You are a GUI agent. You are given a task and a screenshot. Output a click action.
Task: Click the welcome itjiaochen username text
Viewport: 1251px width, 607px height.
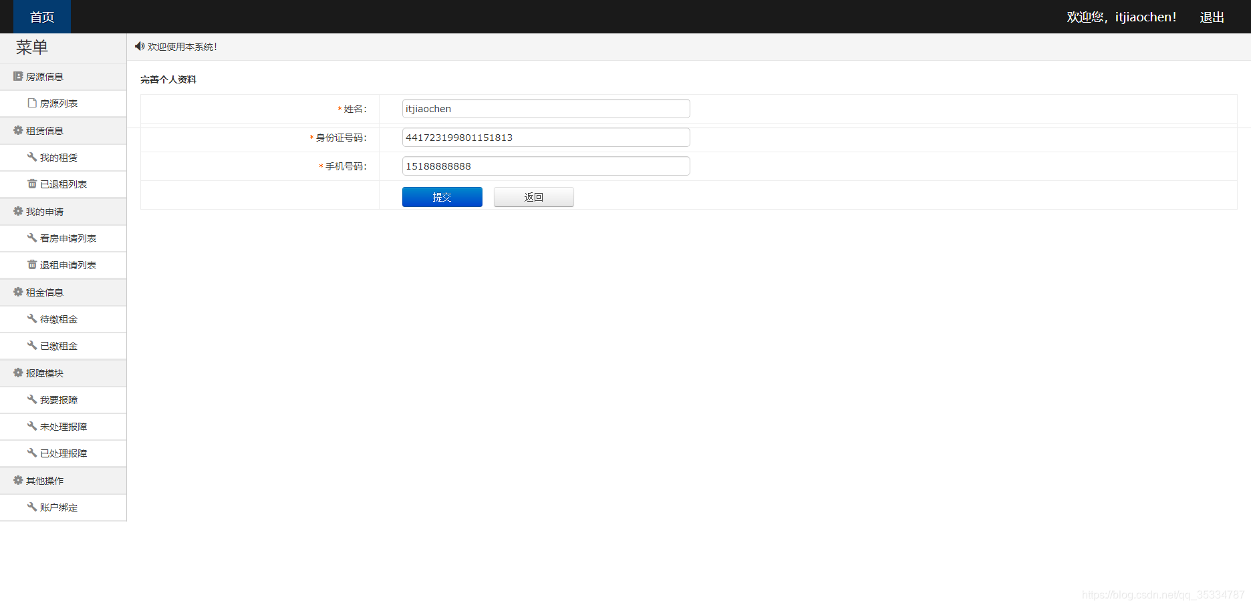click(x=1121, y=17)
